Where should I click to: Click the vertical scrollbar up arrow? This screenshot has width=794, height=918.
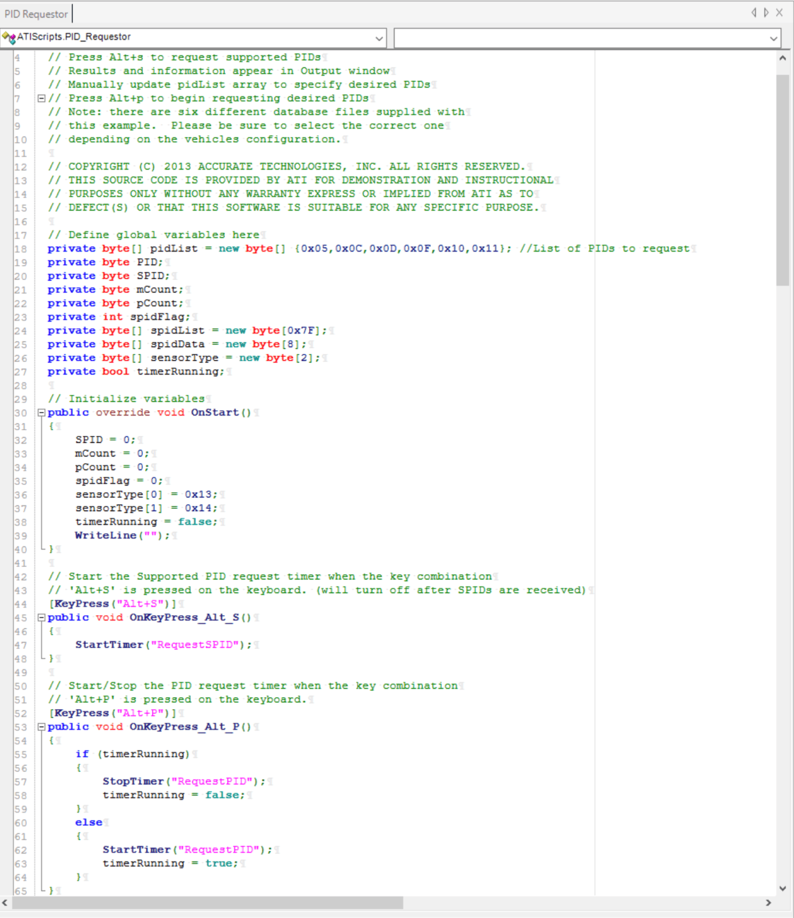coord(783,58)
